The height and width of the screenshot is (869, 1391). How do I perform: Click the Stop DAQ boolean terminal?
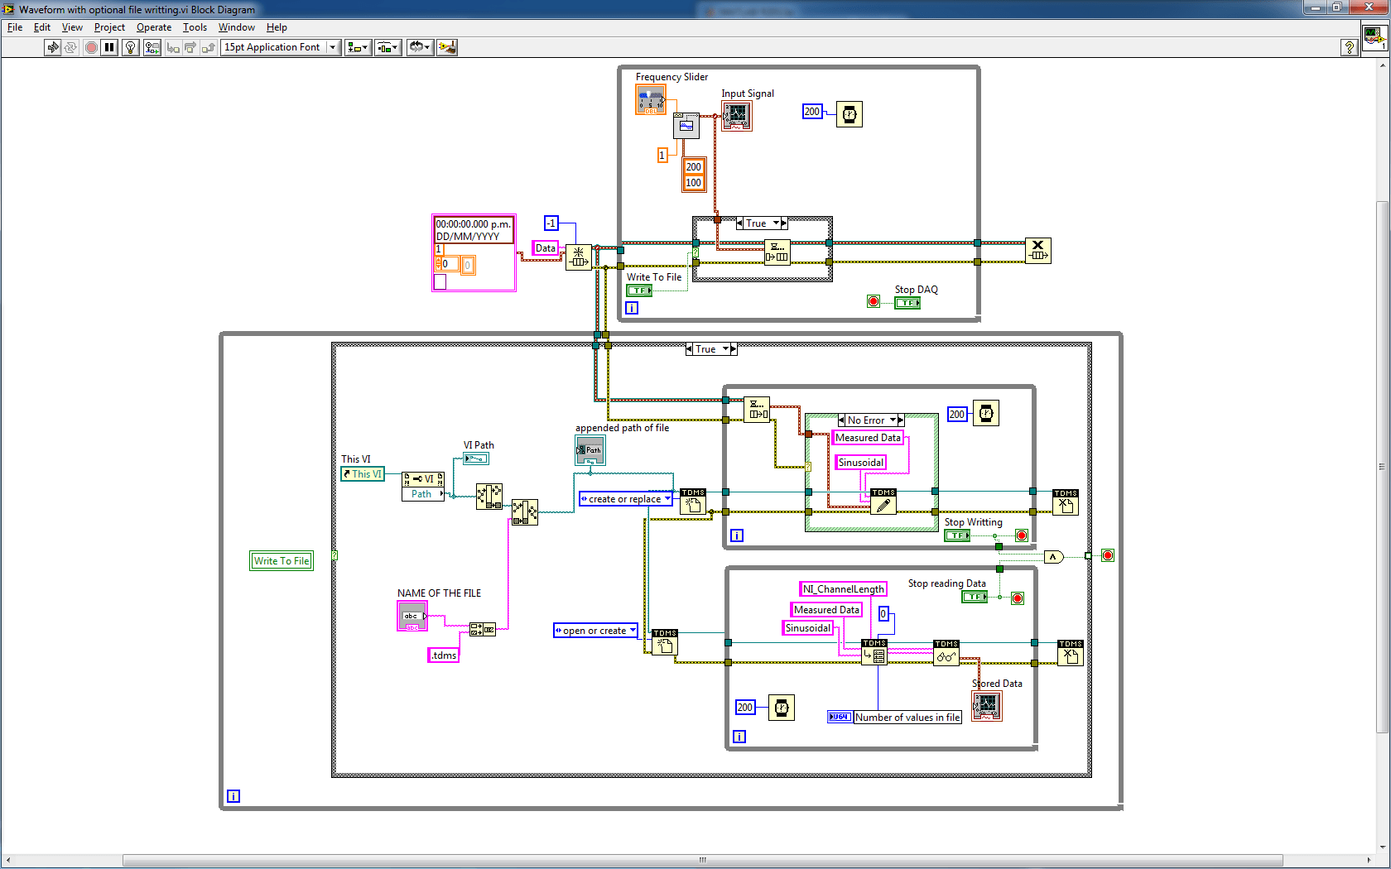pyautogui.click(x=907, y=303)
